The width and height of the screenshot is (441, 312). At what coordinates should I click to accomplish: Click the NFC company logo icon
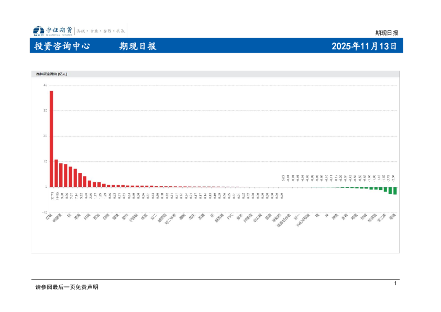click(38, 30)
